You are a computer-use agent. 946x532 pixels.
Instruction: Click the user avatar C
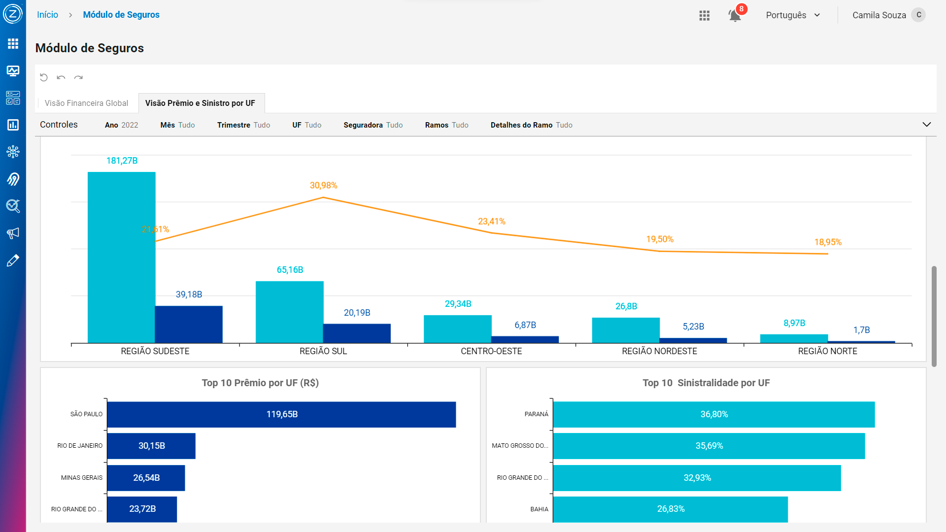coord(919,15)
